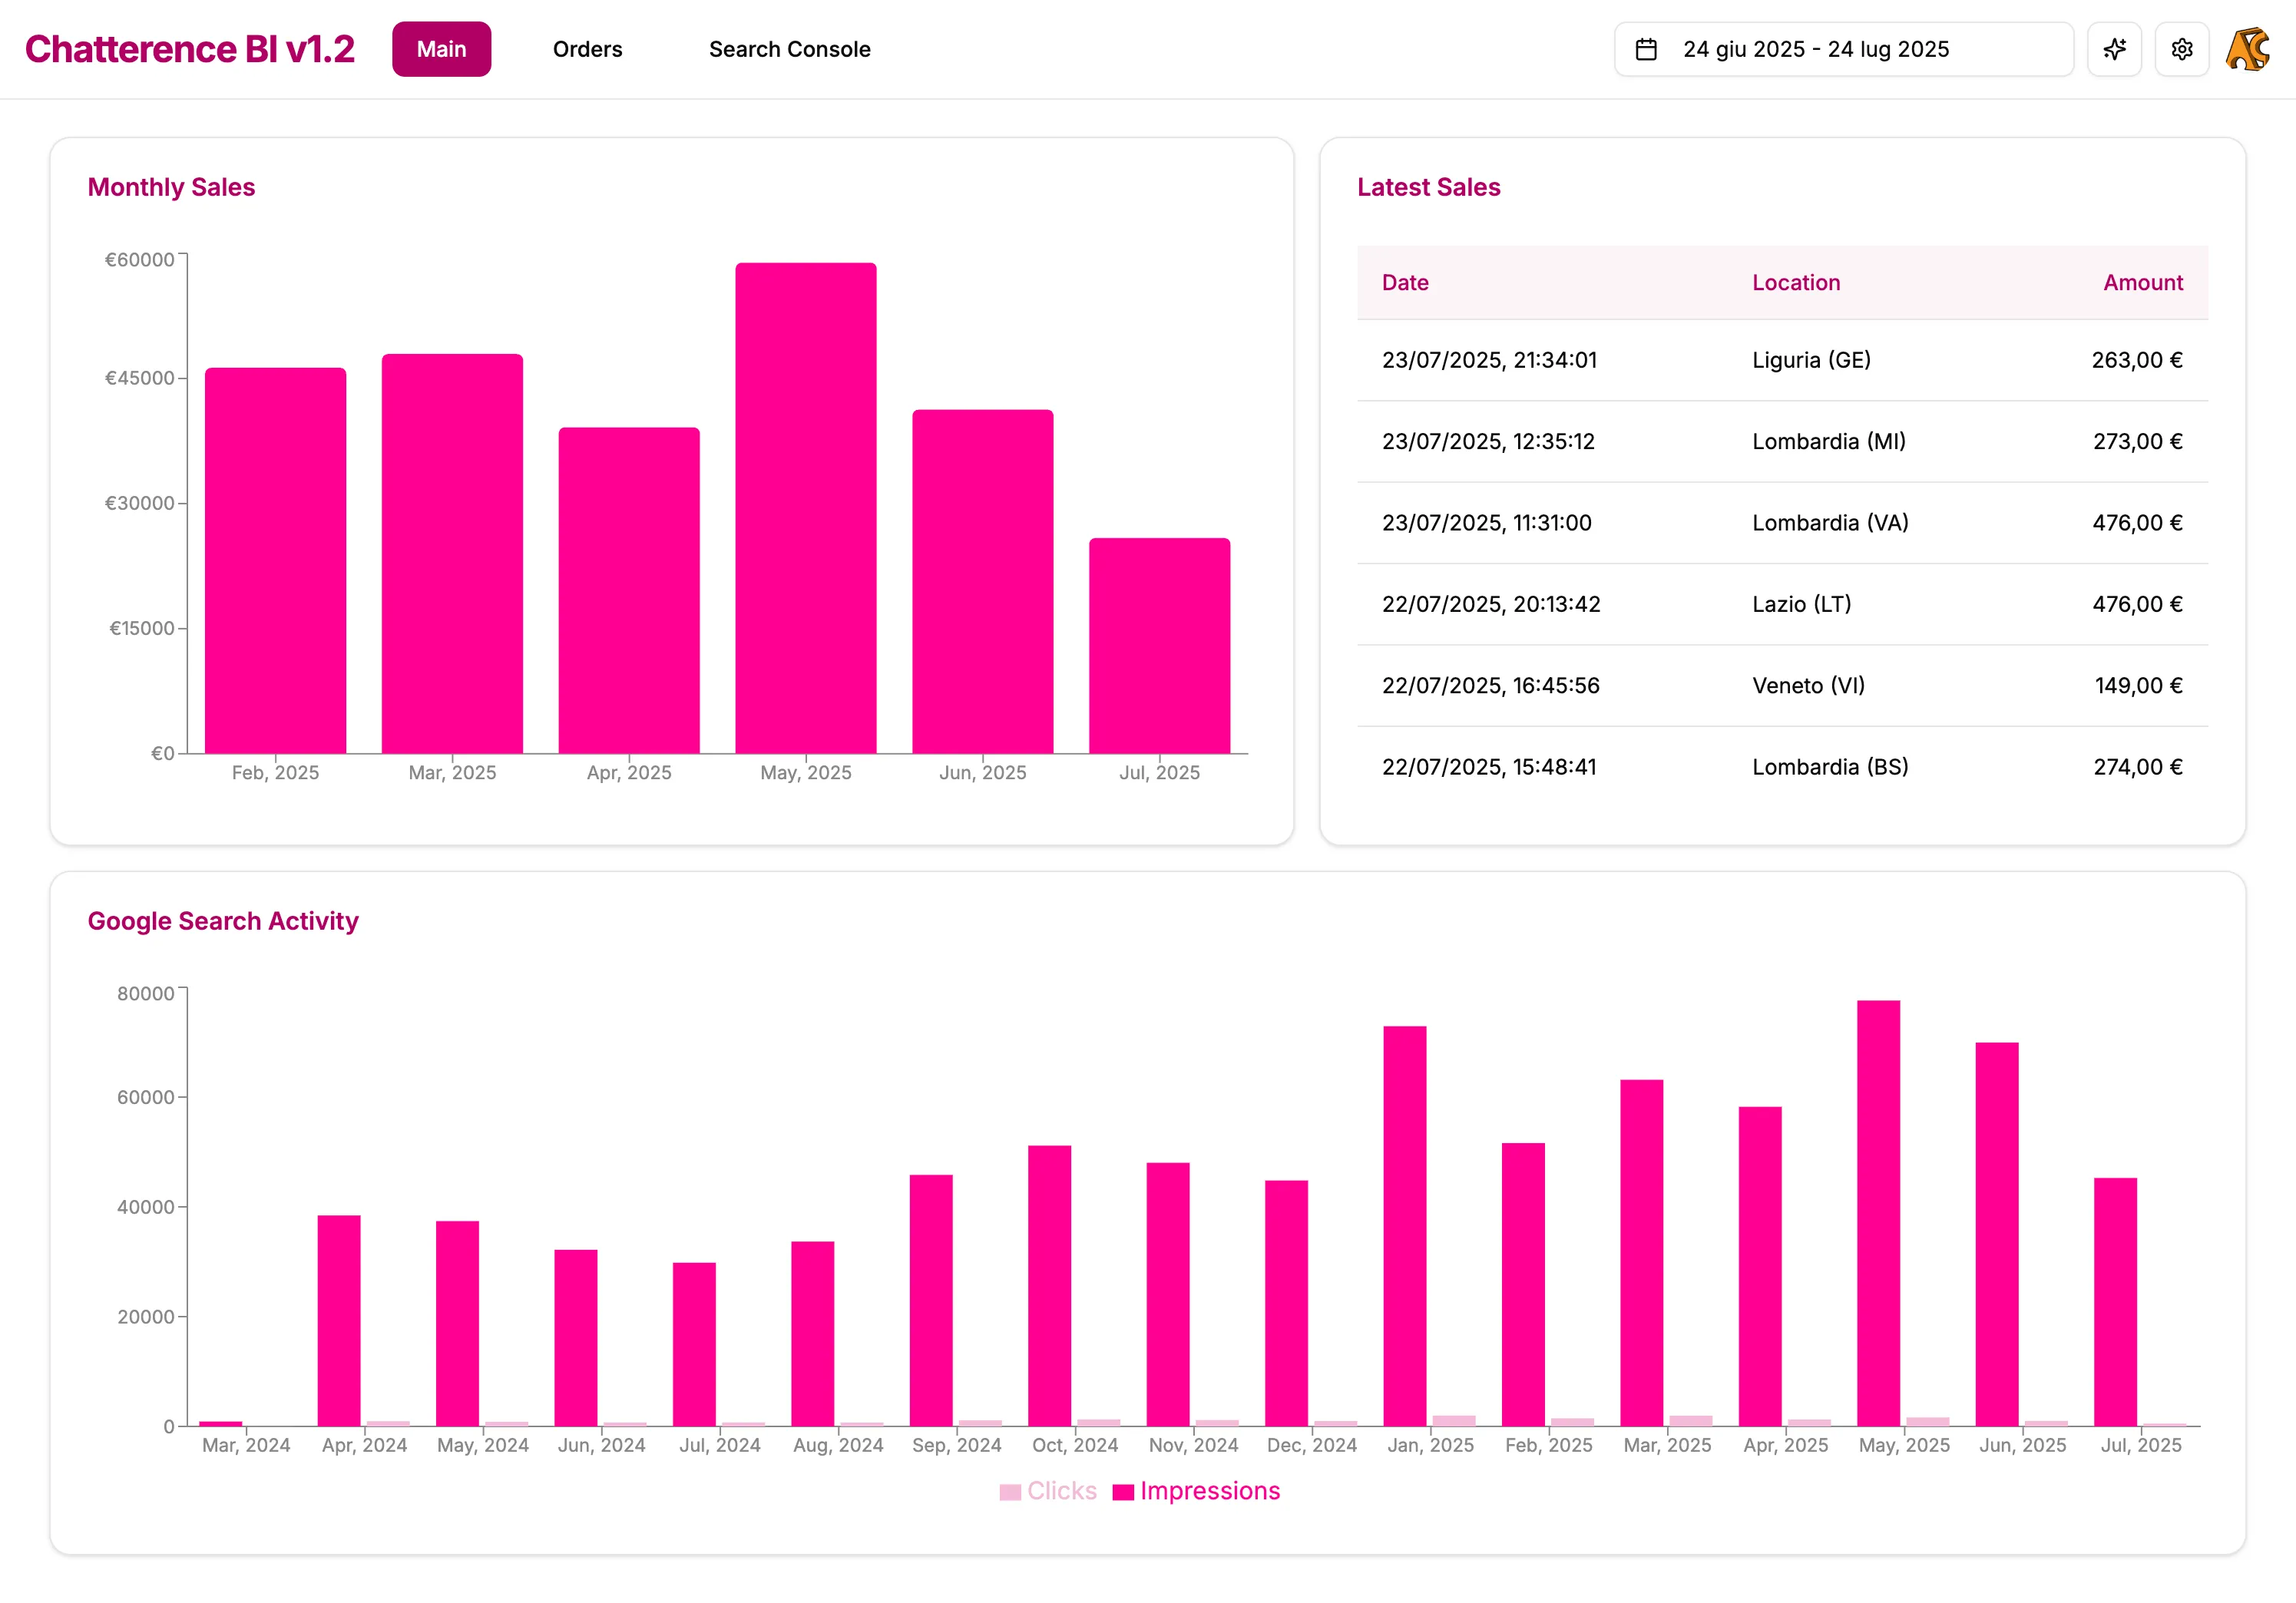
Task: Select the Main navigation button
Action: tap(441, 48)
